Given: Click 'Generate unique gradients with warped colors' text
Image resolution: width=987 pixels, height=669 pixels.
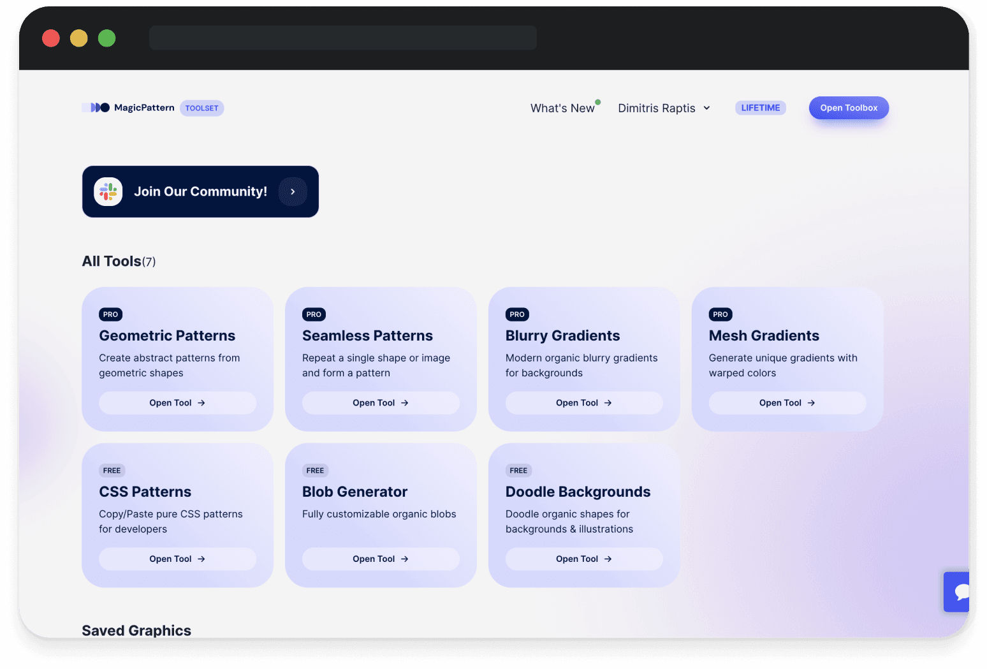Looking at the screenshot, I should [x=783, y=365].
